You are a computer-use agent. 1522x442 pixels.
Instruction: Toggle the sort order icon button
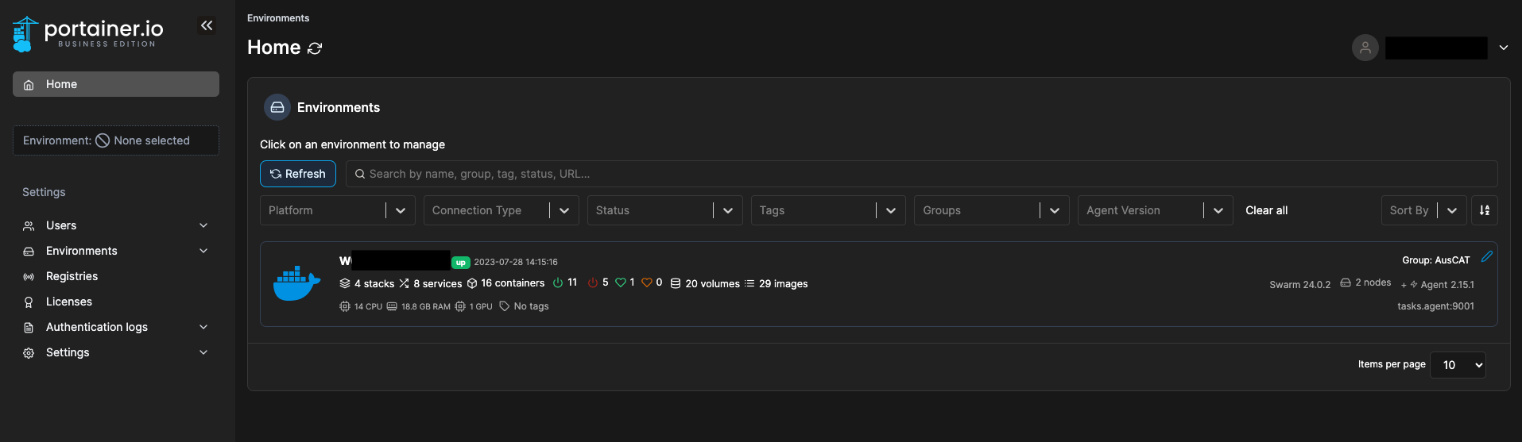(x=1485, y=210)
